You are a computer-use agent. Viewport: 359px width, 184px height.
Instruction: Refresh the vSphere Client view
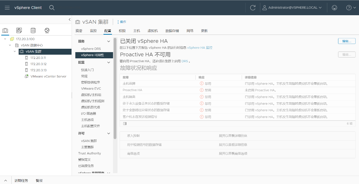click(x=253, y=8)
